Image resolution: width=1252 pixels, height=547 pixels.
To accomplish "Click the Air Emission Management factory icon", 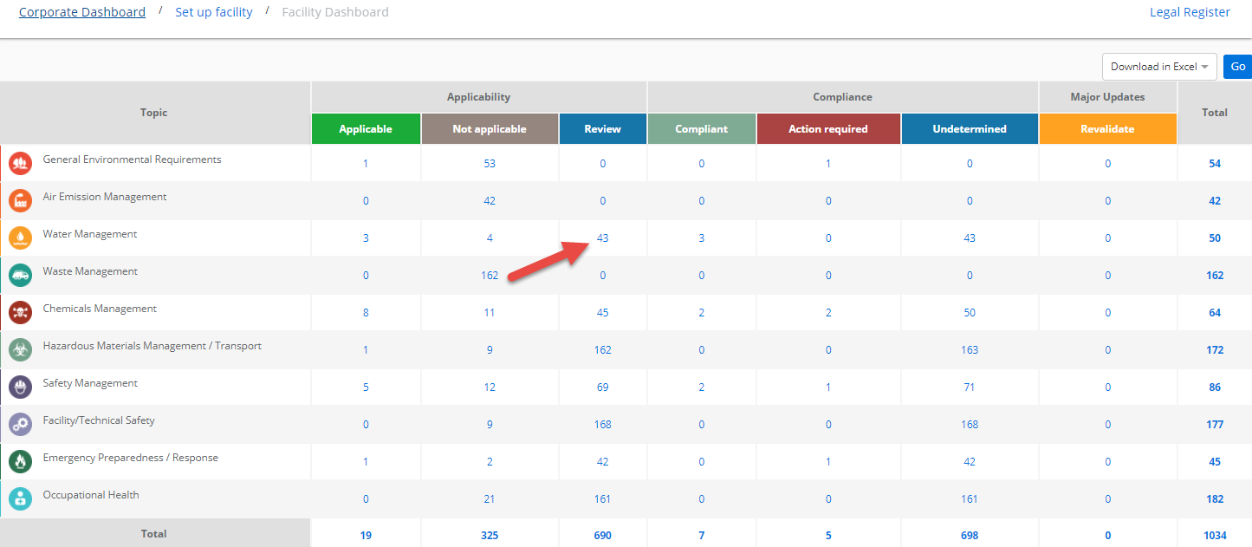I will click(20, 200).
